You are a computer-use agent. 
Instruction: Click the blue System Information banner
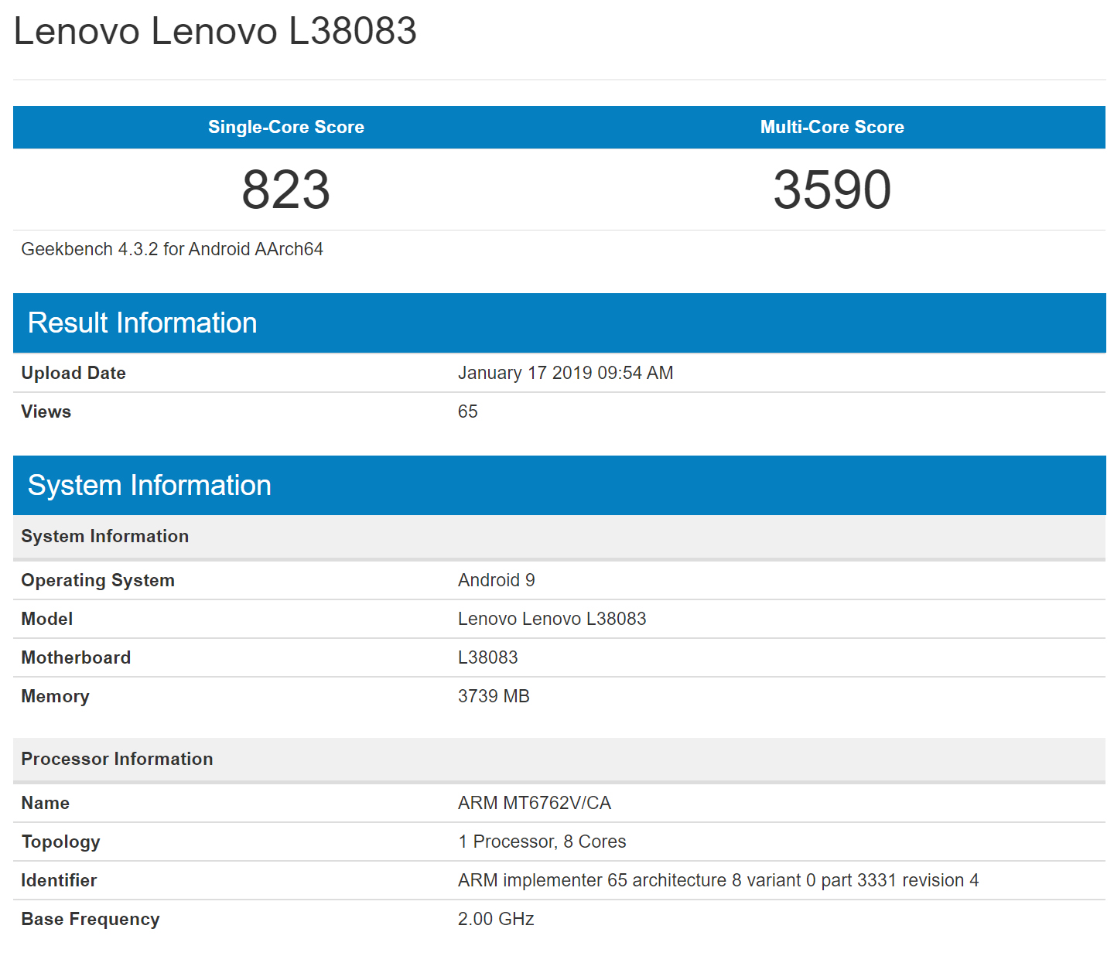(149, 485)
